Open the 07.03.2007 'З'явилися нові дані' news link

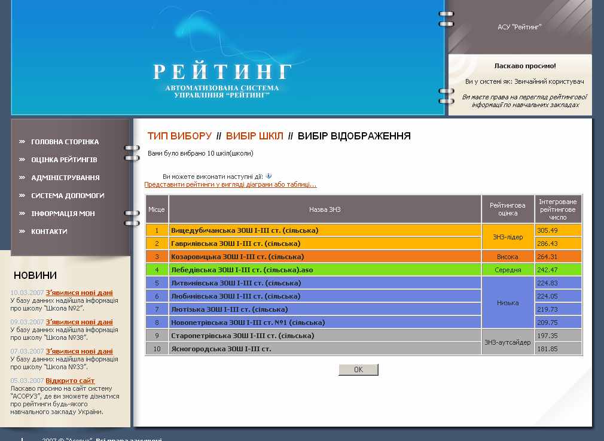pyautogui.click(x=79, y=351)
